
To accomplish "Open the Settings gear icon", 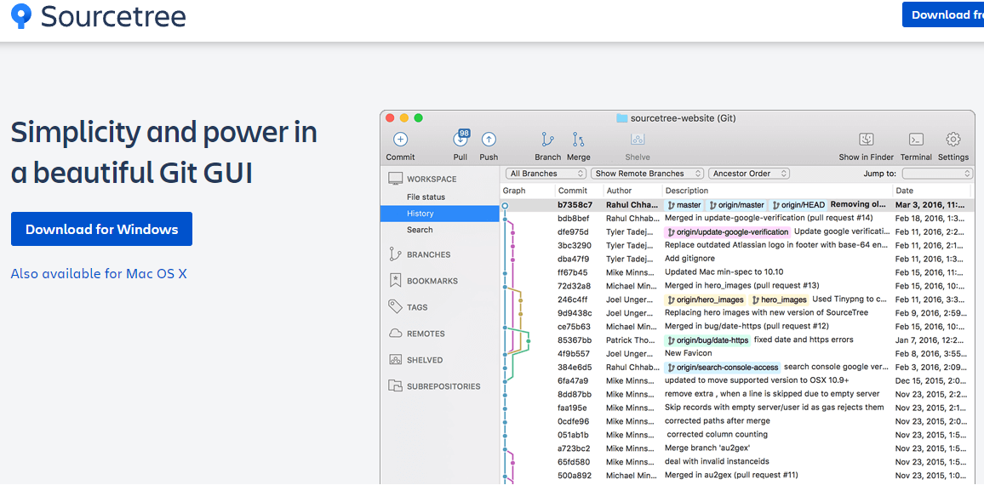I will (953, 140).
